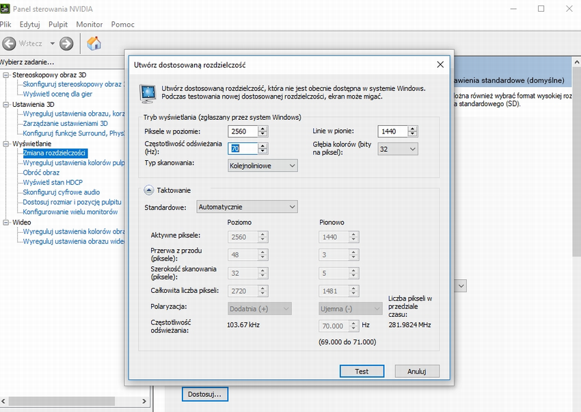This screenshot has width=581, height=412.
Task: Increase Linie w pionie with spinner
Action: point(412,129)
